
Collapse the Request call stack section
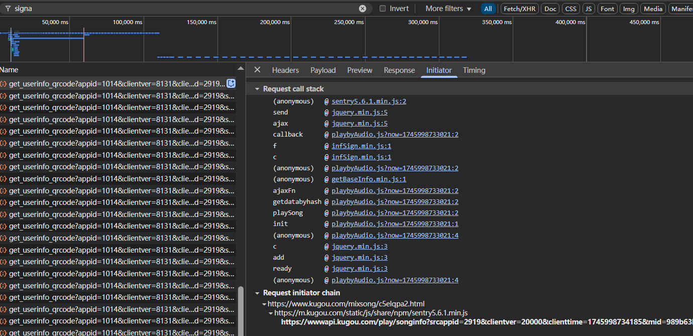[x=258, y=89]
